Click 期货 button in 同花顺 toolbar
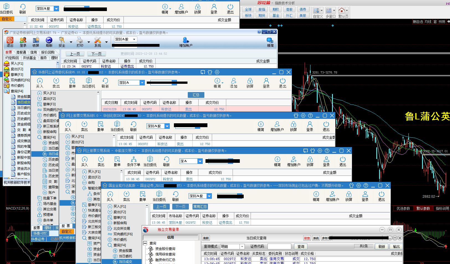 click(262, 15)
